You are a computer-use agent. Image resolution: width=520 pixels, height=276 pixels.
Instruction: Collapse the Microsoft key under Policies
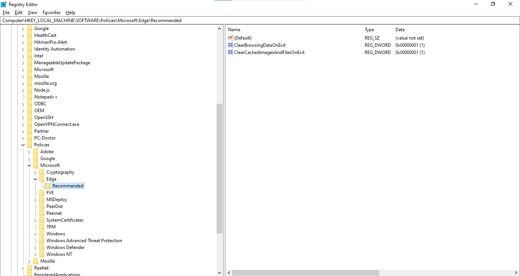pyautogui.click(x=29, y=165)
